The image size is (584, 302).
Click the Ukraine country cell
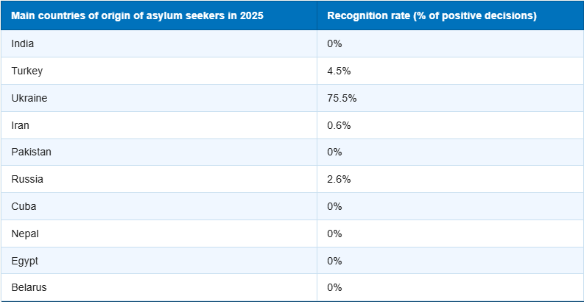[x=29, y=98]
